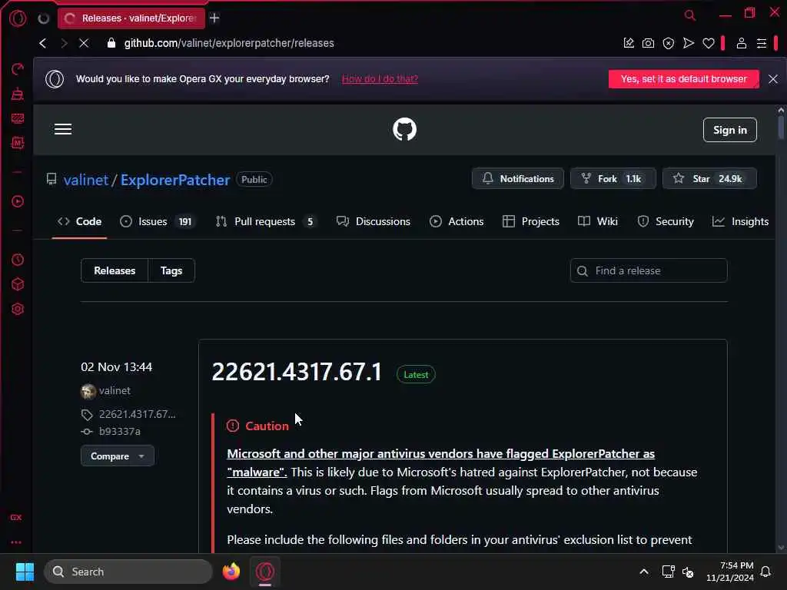Open the valinet owner link

pyautogui.click(x=86, y=180)
